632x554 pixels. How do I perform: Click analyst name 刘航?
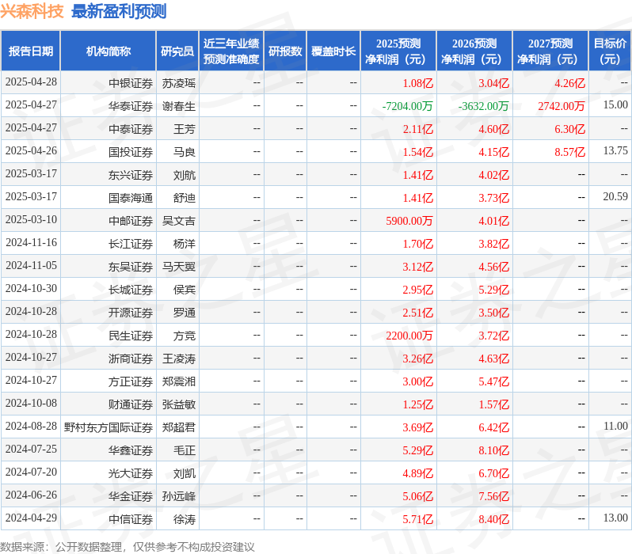(185, 175)
